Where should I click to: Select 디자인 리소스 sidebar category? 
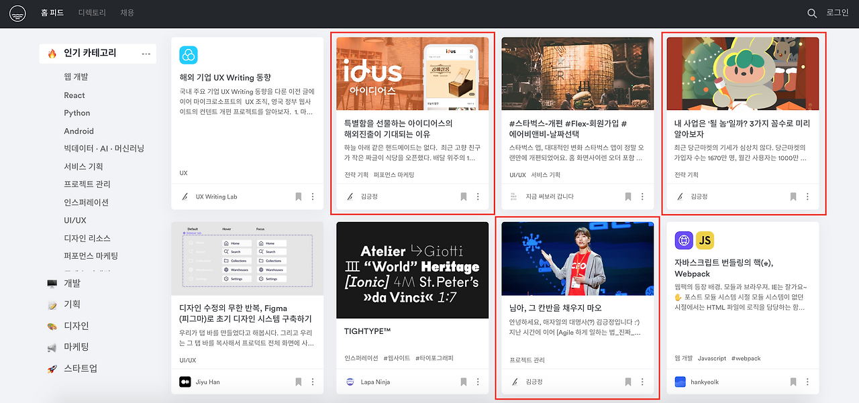click(87, 238)
